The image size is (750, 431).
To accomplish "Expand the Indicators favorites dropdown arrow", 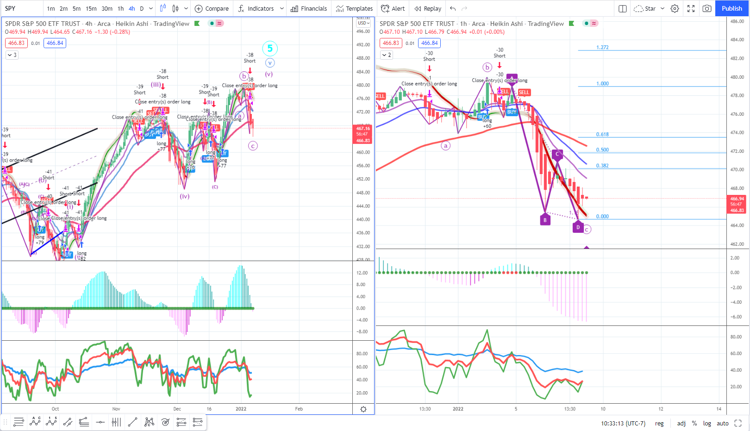I will 281,8.
